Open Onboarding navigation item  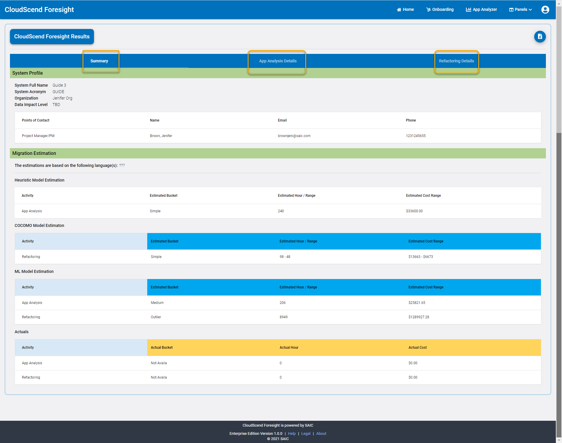click(x=440, y=10)
